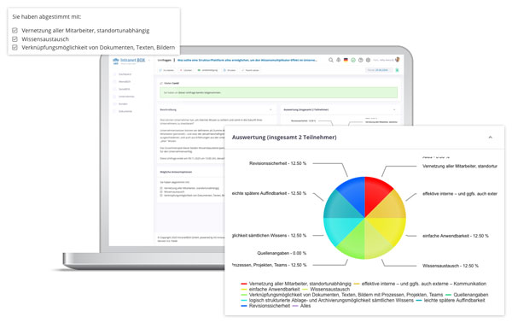Click the toolbar button with green icon
This screenshot has width=512, height=323.
(207, 70)
